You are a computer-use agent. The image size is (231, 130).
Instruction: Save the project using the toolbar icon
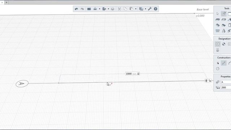click(95, 9)
